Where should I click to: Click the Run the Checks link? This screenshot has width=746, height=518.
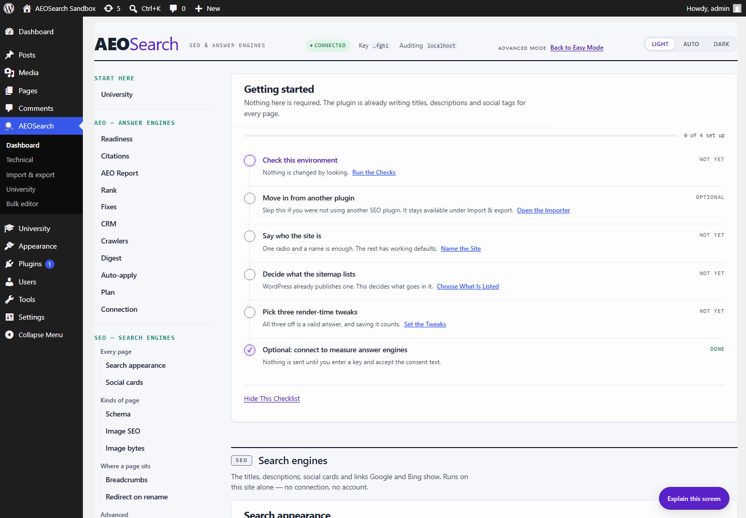[x=374, y=172]
